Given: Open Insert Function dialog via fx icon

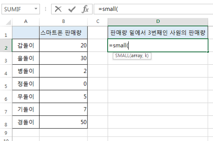Looking at the screenshot, I should pos(85,9).
